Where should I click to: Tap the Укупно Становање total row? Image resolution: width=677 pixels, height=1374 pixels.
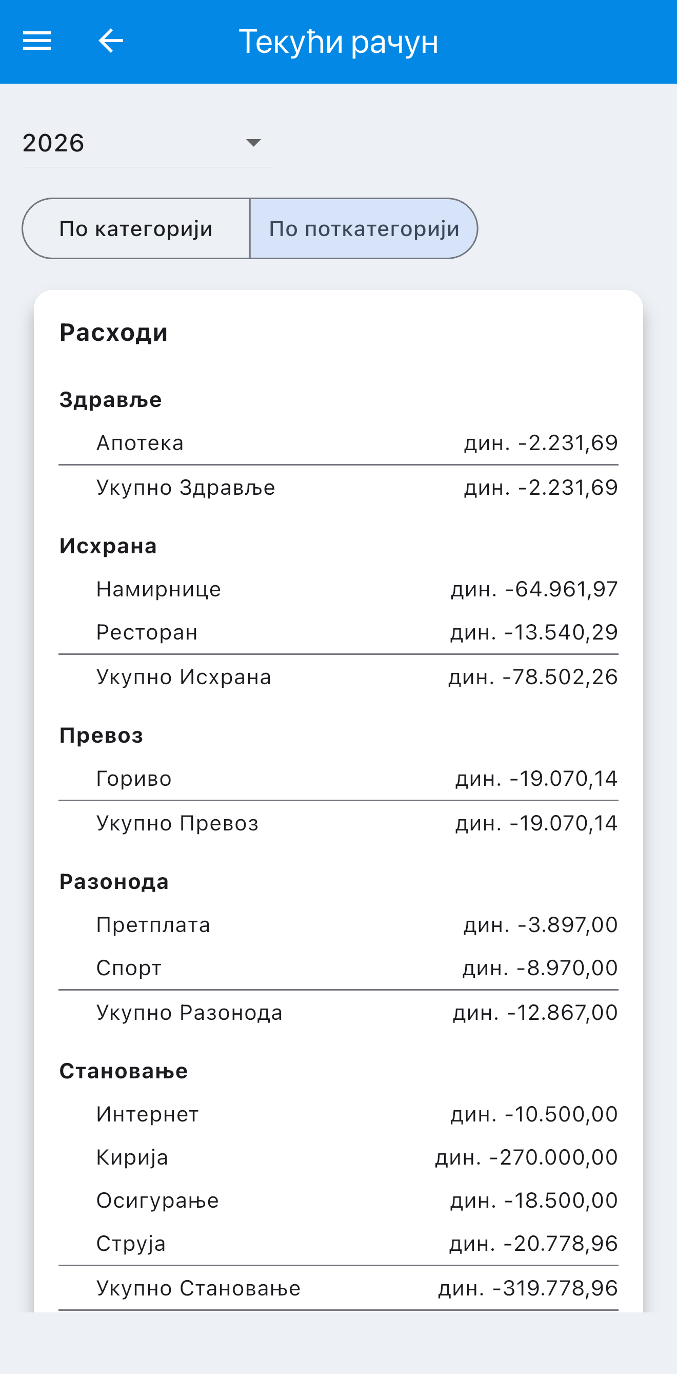(339, 1288)
